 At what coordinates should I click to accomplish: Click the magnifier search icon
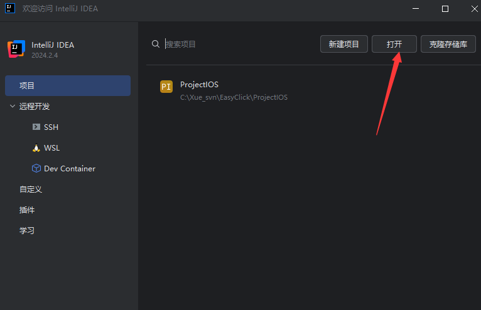tap(156, 44)
